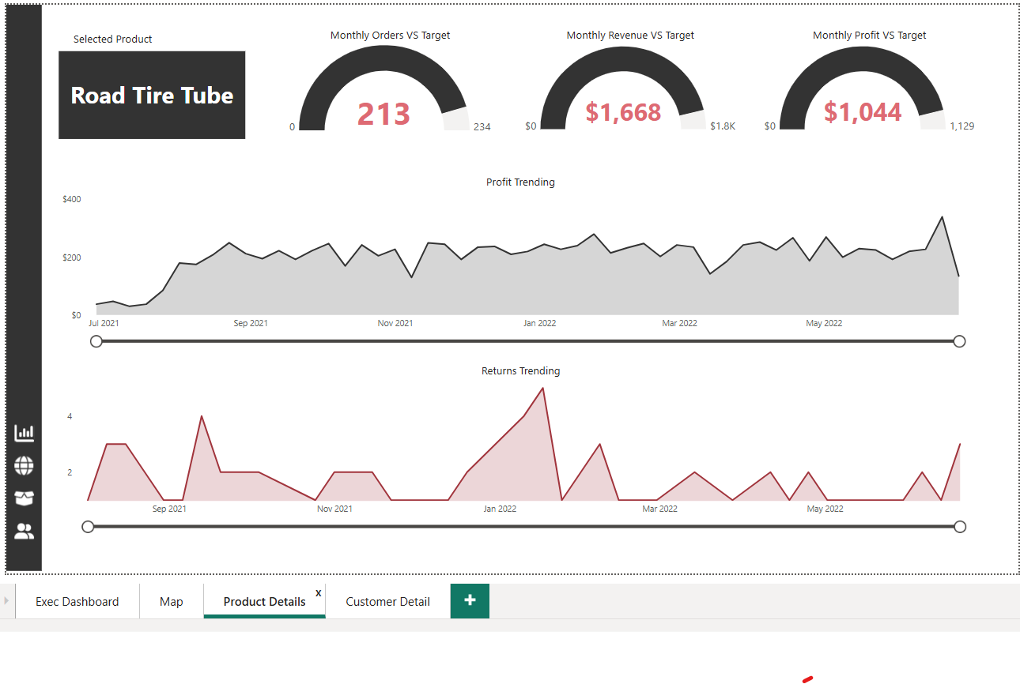Go to the Customer Detail tab
Screen dimensions: 1020x684
coord(387,602)
